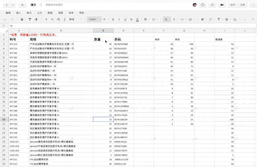The image size is (257, 167).
Task: Click the formula bar showing 10
Action: click(132, 26)
